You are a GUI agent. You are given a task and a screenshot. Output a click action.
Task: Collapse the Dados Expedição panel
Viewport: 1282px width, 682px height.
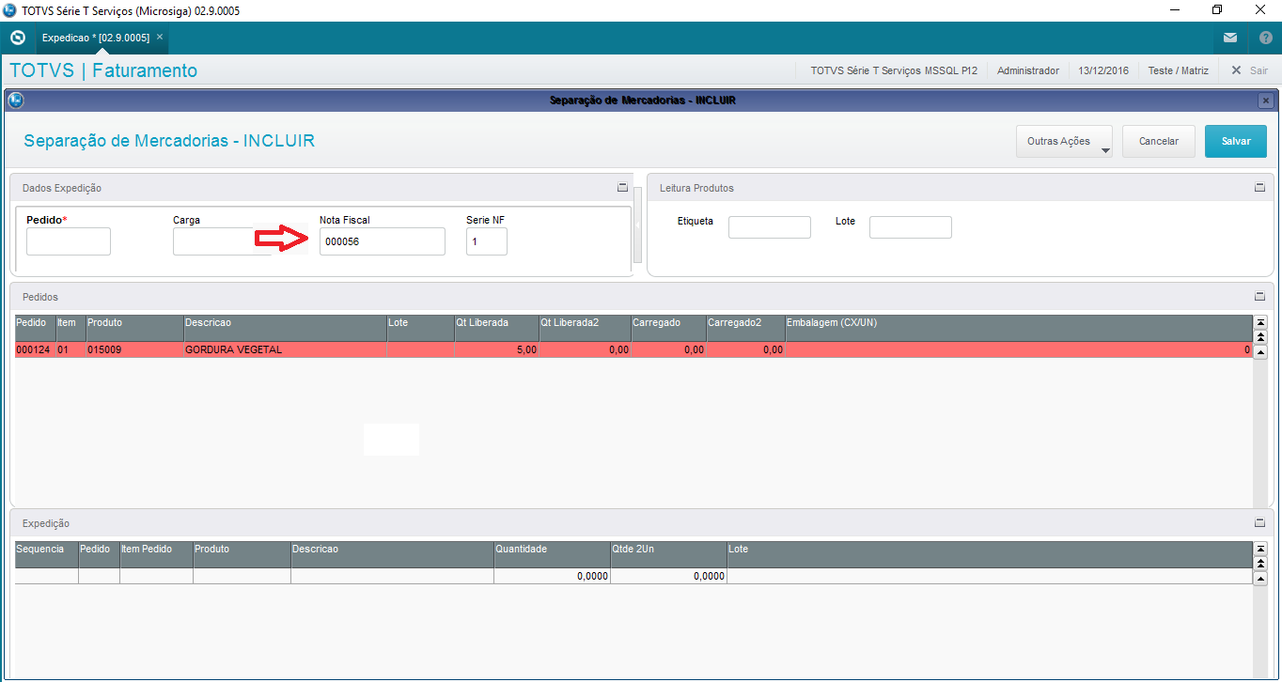pyautogui.click(x=622, y=188)
